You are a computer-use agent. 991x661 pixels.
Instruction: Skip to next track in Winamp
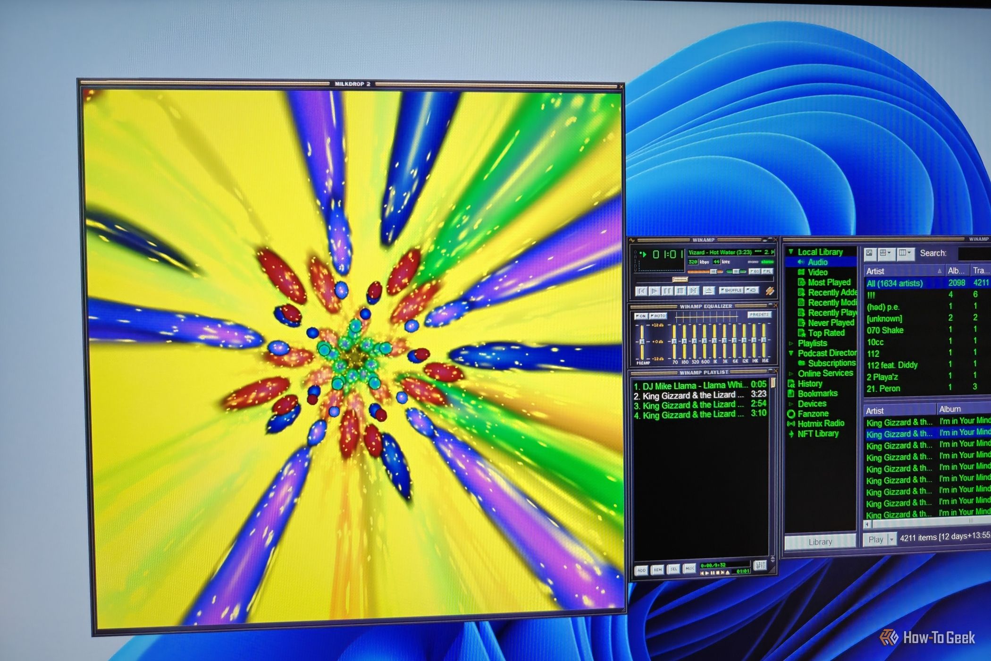693,291
